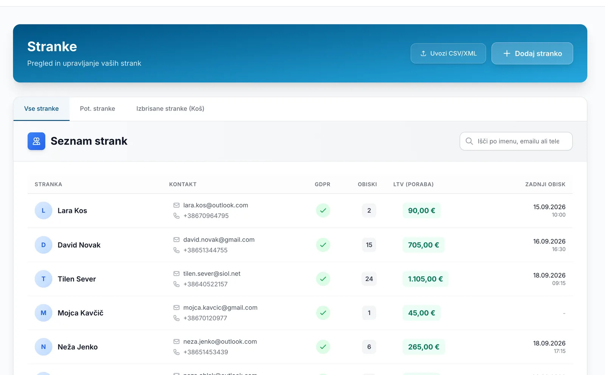Select the name Mojca Kavčič
This screenshot has width=605, height=375.
tap(81, 313)
